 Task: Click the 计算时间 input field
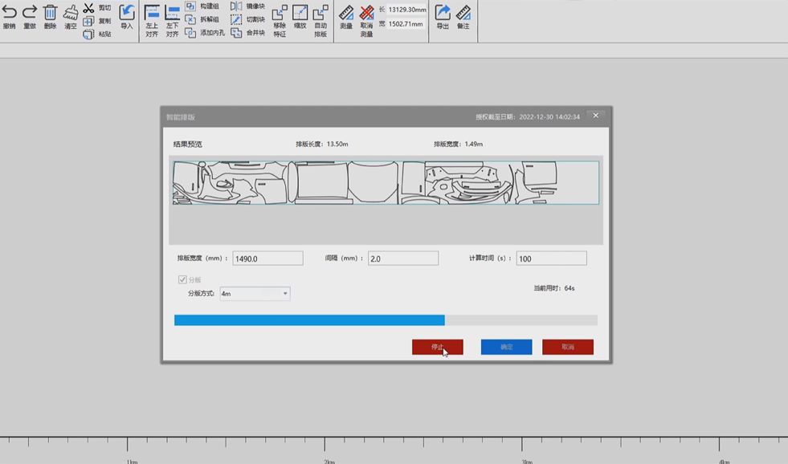(x=551, y=258)
